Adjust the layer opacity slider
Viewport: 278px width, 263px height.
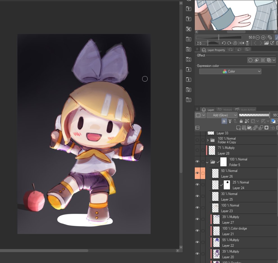254,115
